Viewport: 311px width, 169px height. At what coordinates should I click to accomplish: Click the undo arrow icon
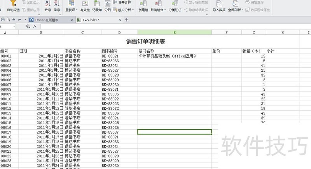tap(14, 19)
